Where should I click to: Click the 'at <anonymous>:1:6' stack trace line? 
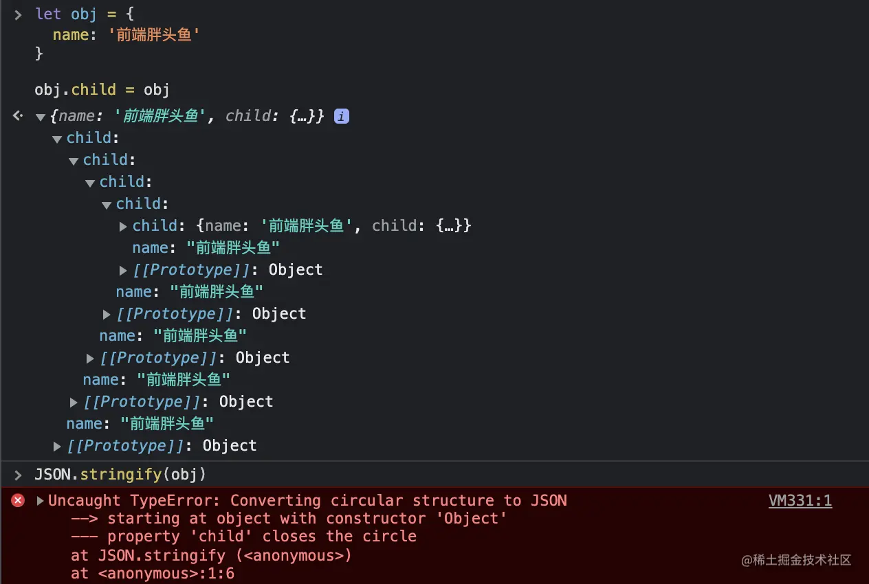(x=152, y=572)
